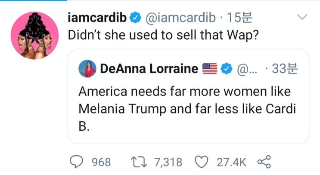Click iamcardib's blue verified badge
320x175 pixels.
pyautogui.click(x=136, y=17)
